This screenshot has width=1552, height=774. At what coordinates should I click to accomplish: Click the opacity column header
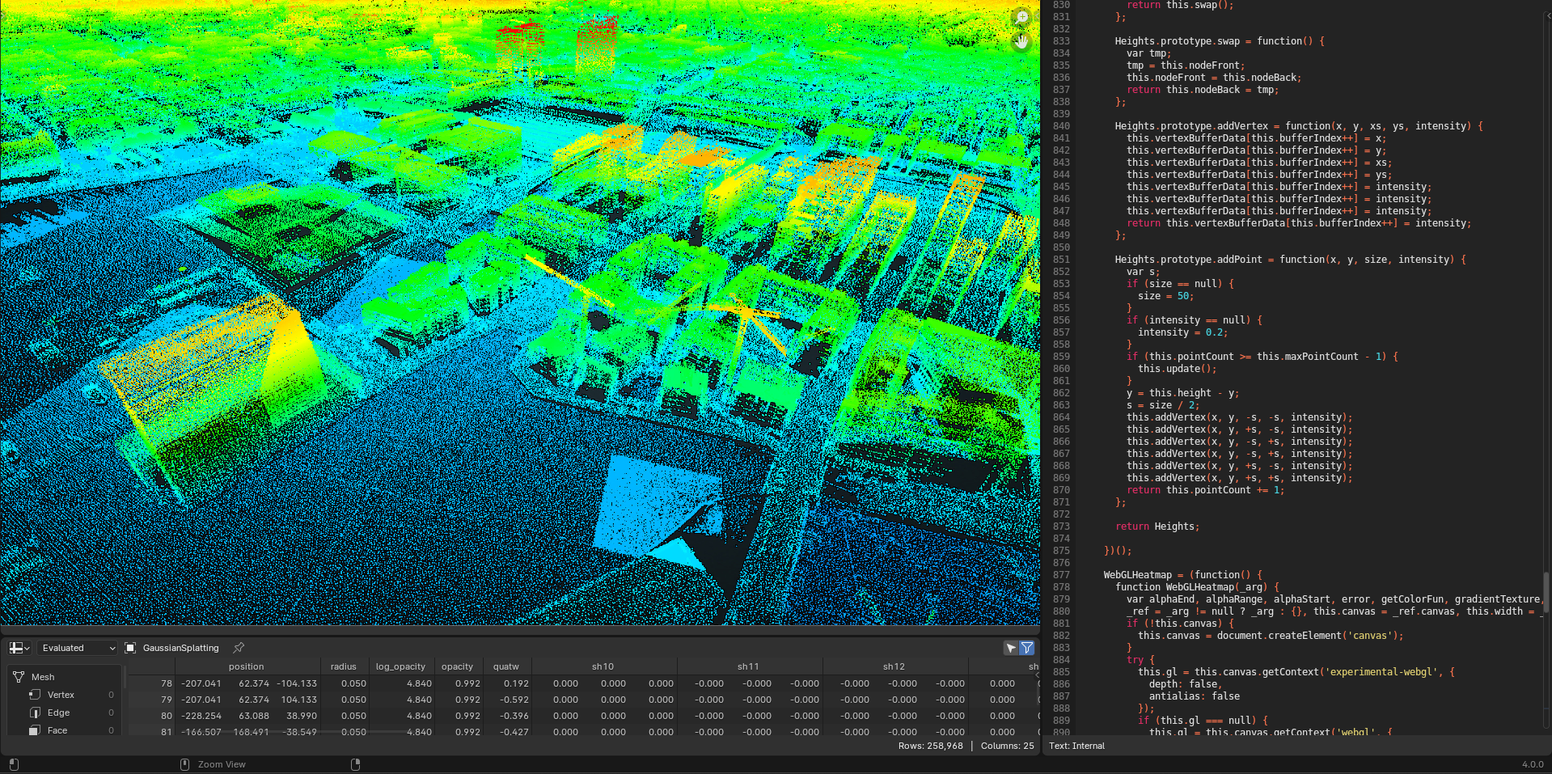457,666
